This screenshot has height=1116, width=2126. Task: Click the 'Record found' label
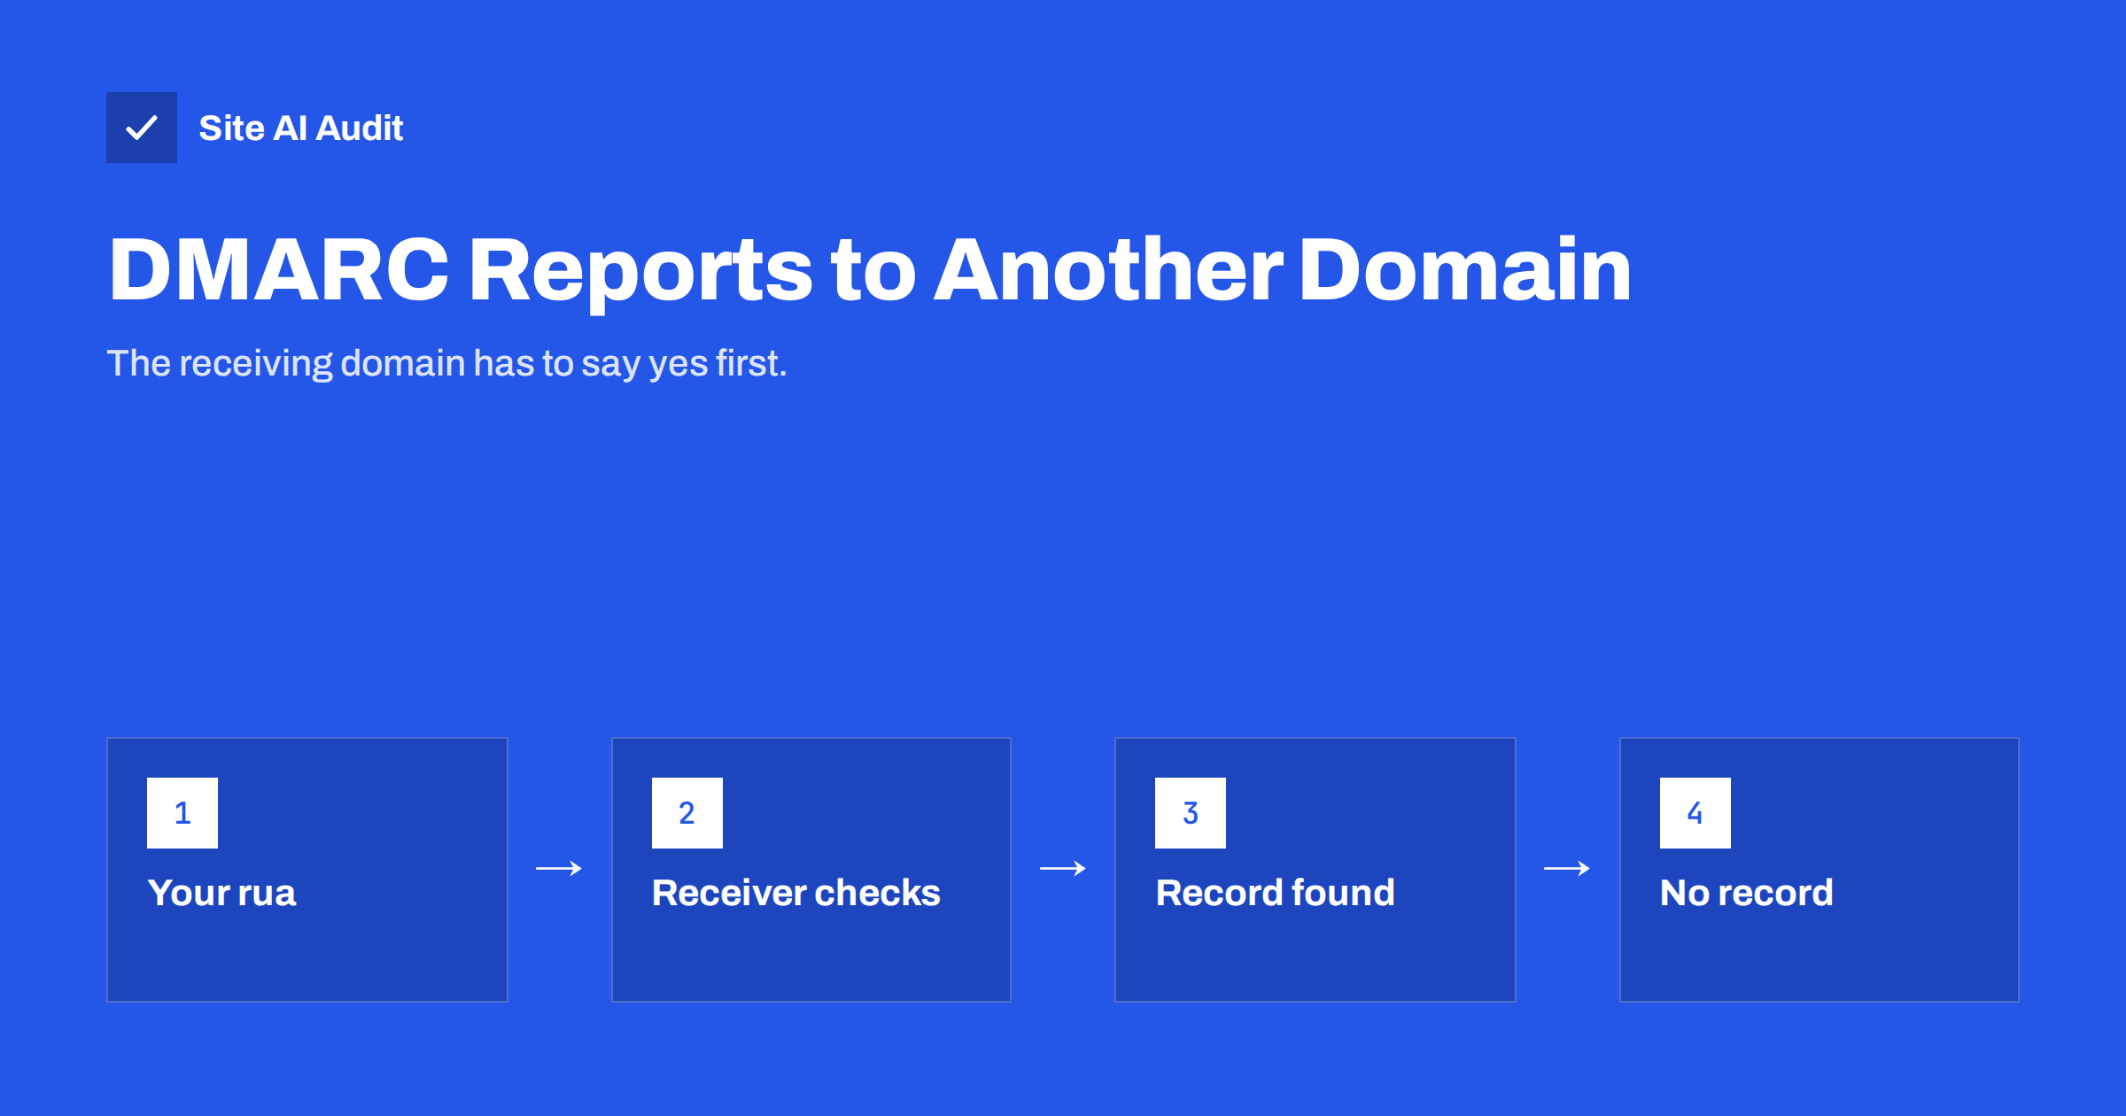tap(1275, 893)
